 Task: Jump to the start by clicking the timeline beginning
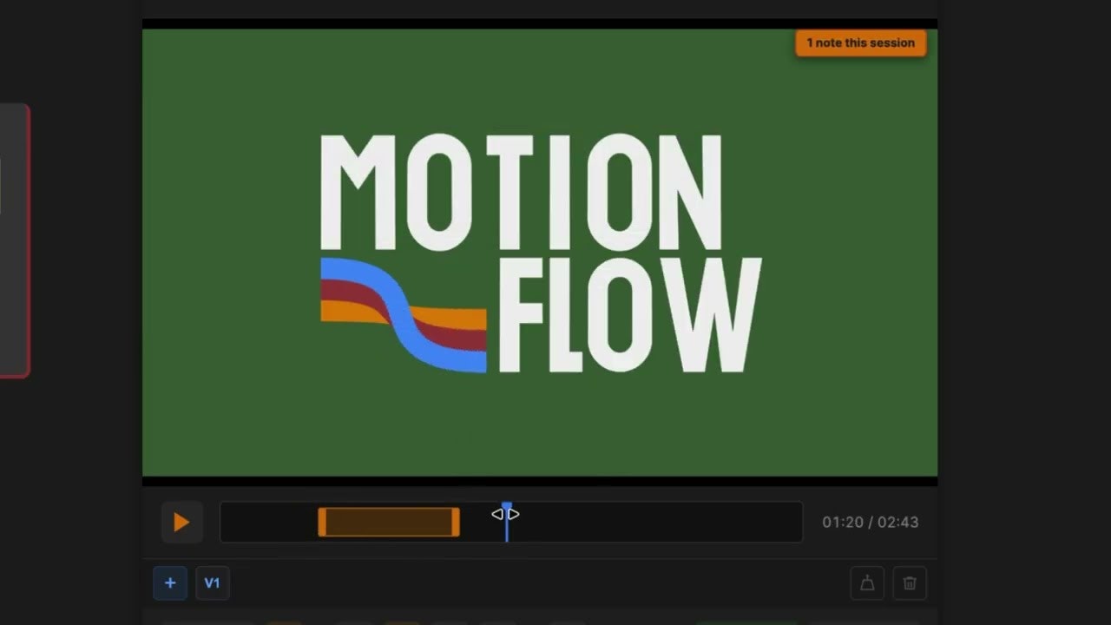click(x=226, y=522)
